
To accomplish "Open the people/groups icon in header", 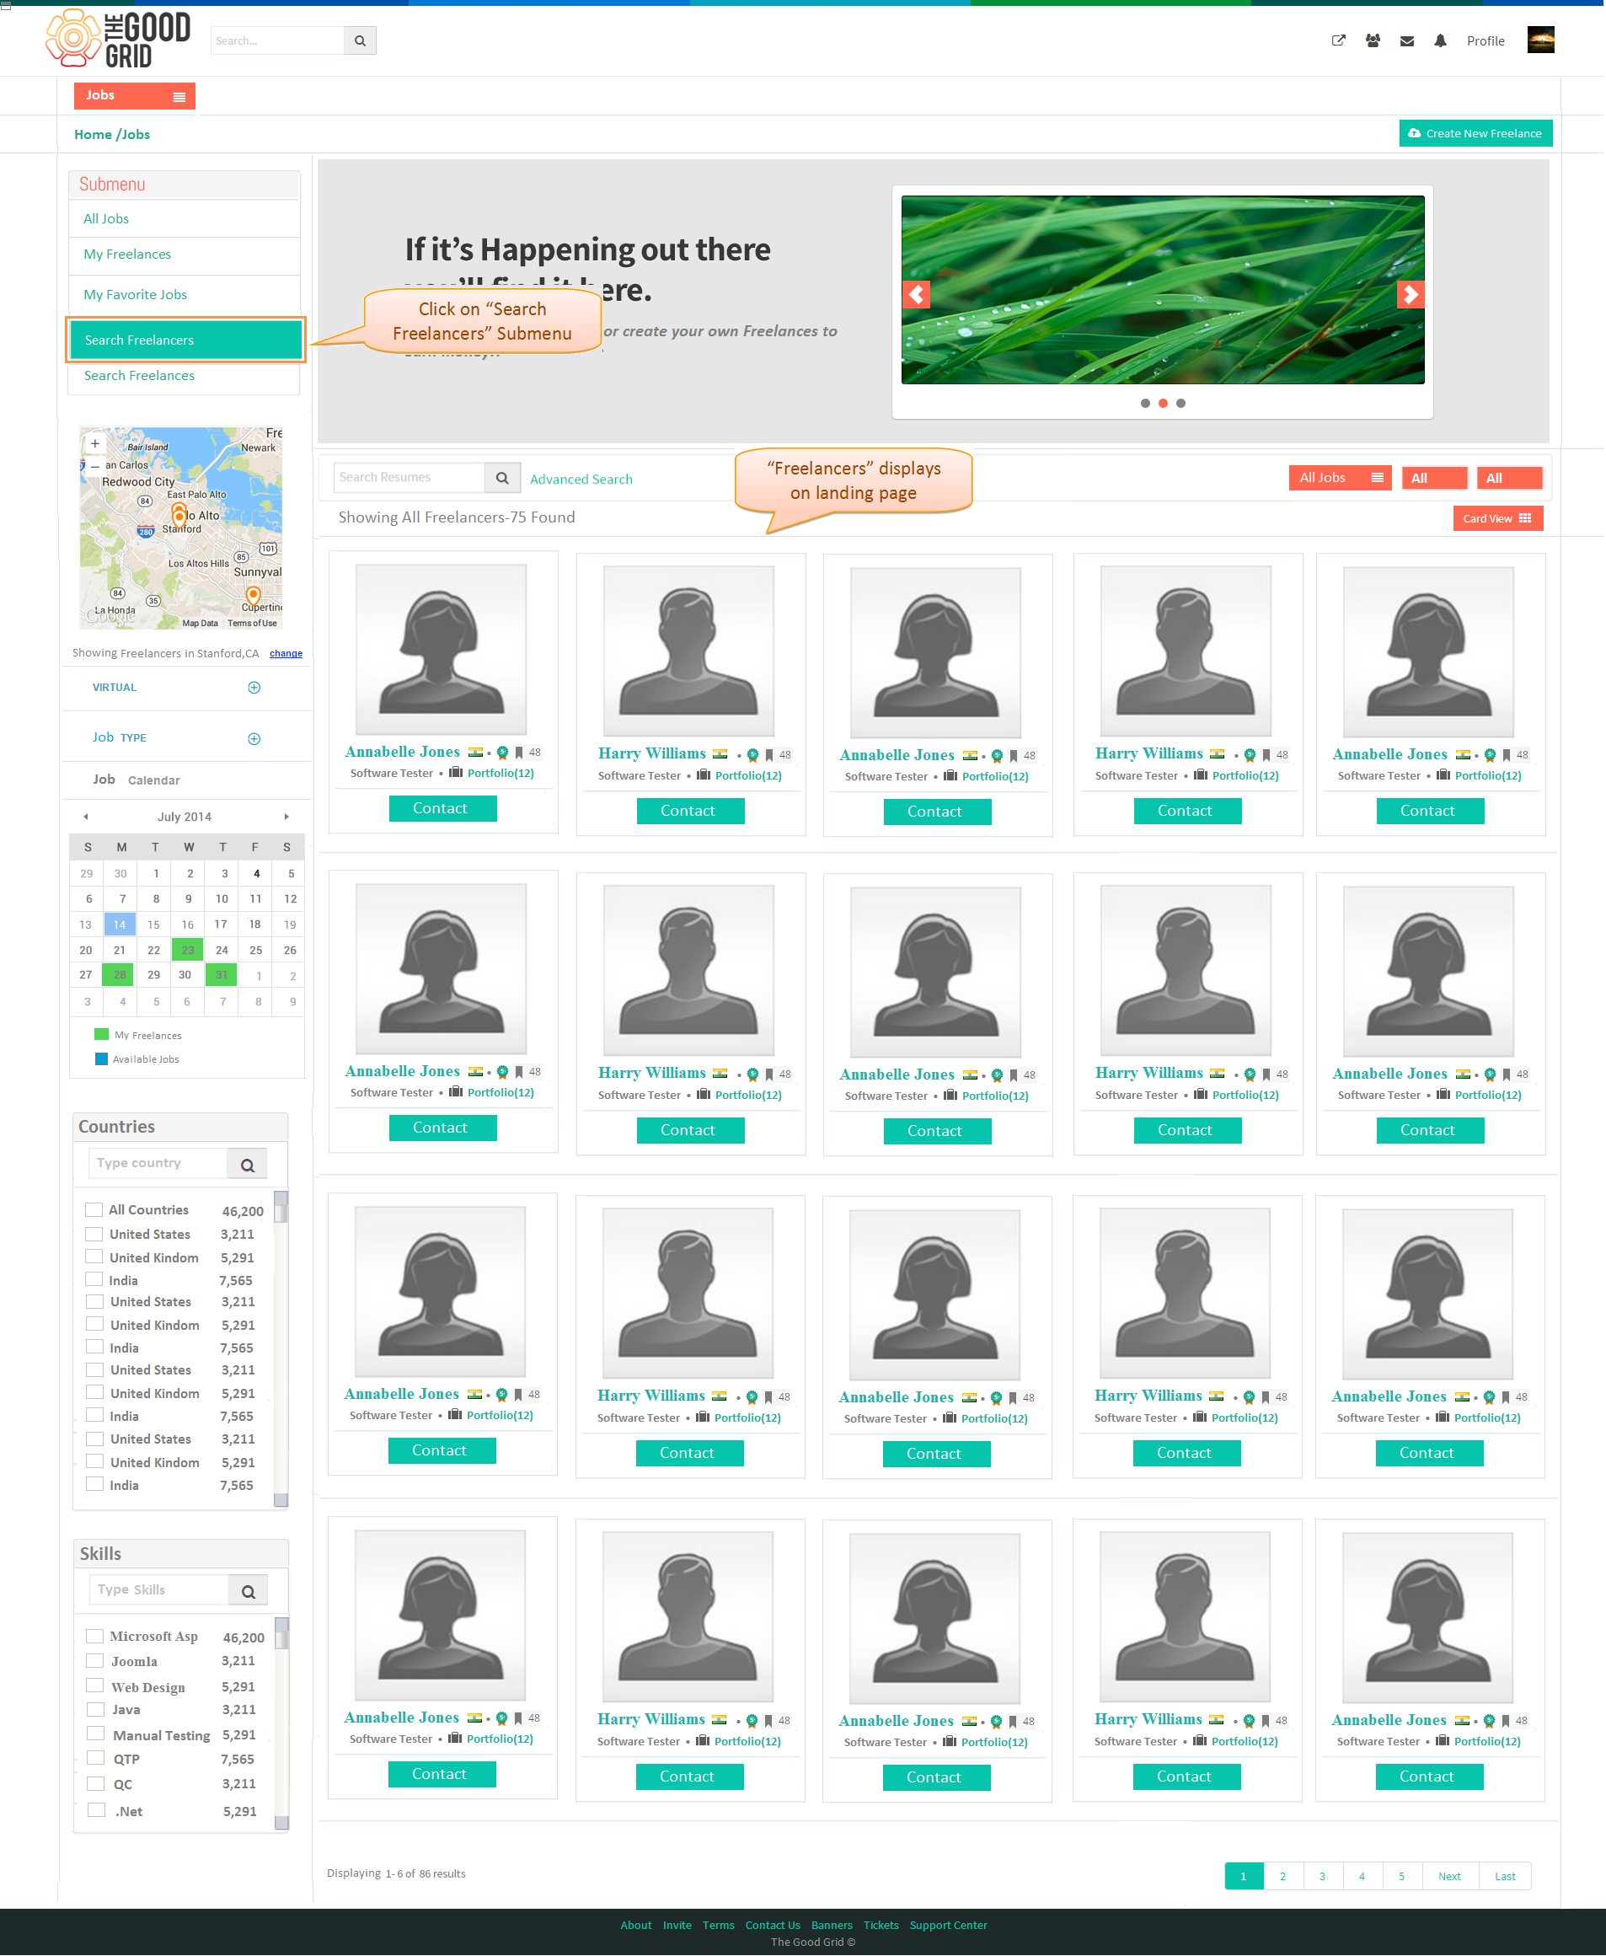I will click(1373, 40).
